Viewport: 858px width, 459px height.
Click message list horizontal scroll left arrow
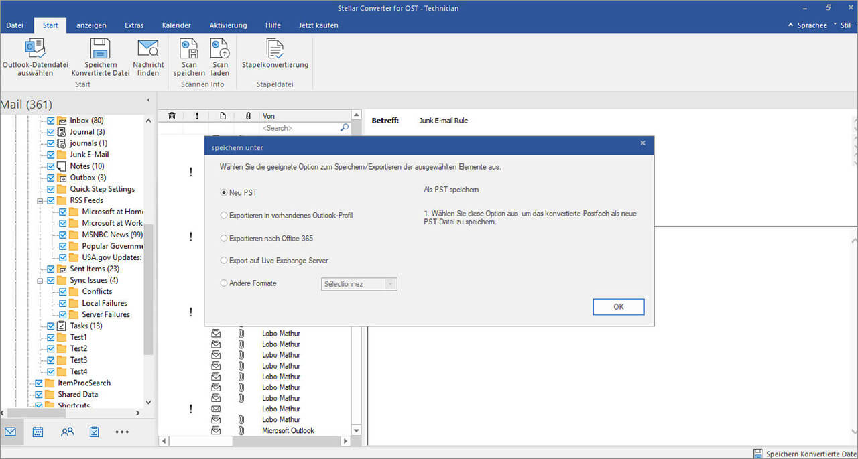point(162,442)
